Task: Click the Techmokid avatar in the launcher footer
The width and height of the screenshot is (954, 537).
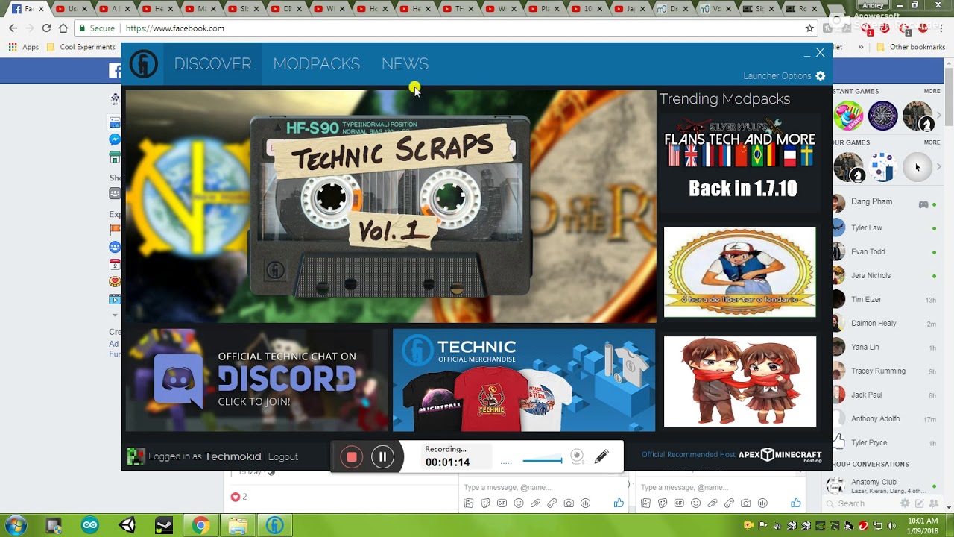Action: point(136,456)
